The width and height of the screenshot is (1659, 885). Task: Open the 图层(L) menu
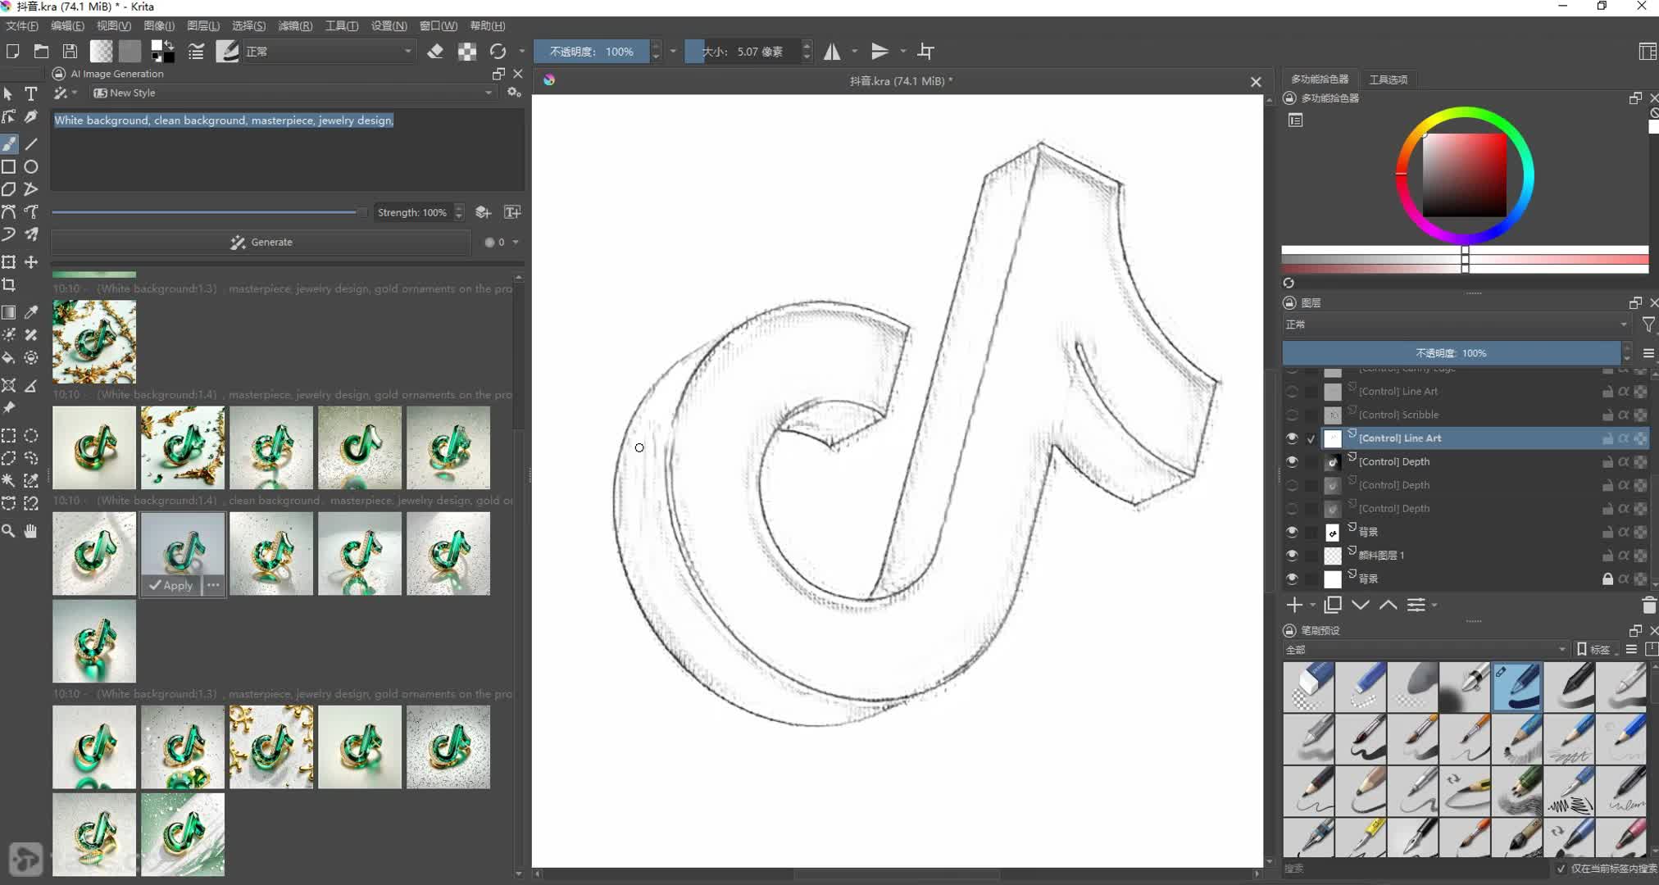pyautogui.click(x=203, y=26)
